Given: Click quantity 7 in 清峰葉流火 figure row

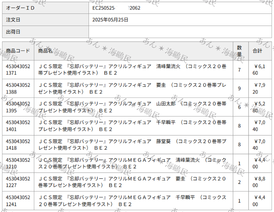Looking at the screenshot, I should pyautogui.click(x=239, y=70).
